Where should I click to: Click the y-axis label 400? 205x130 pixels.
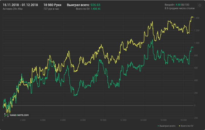[196, 80]
